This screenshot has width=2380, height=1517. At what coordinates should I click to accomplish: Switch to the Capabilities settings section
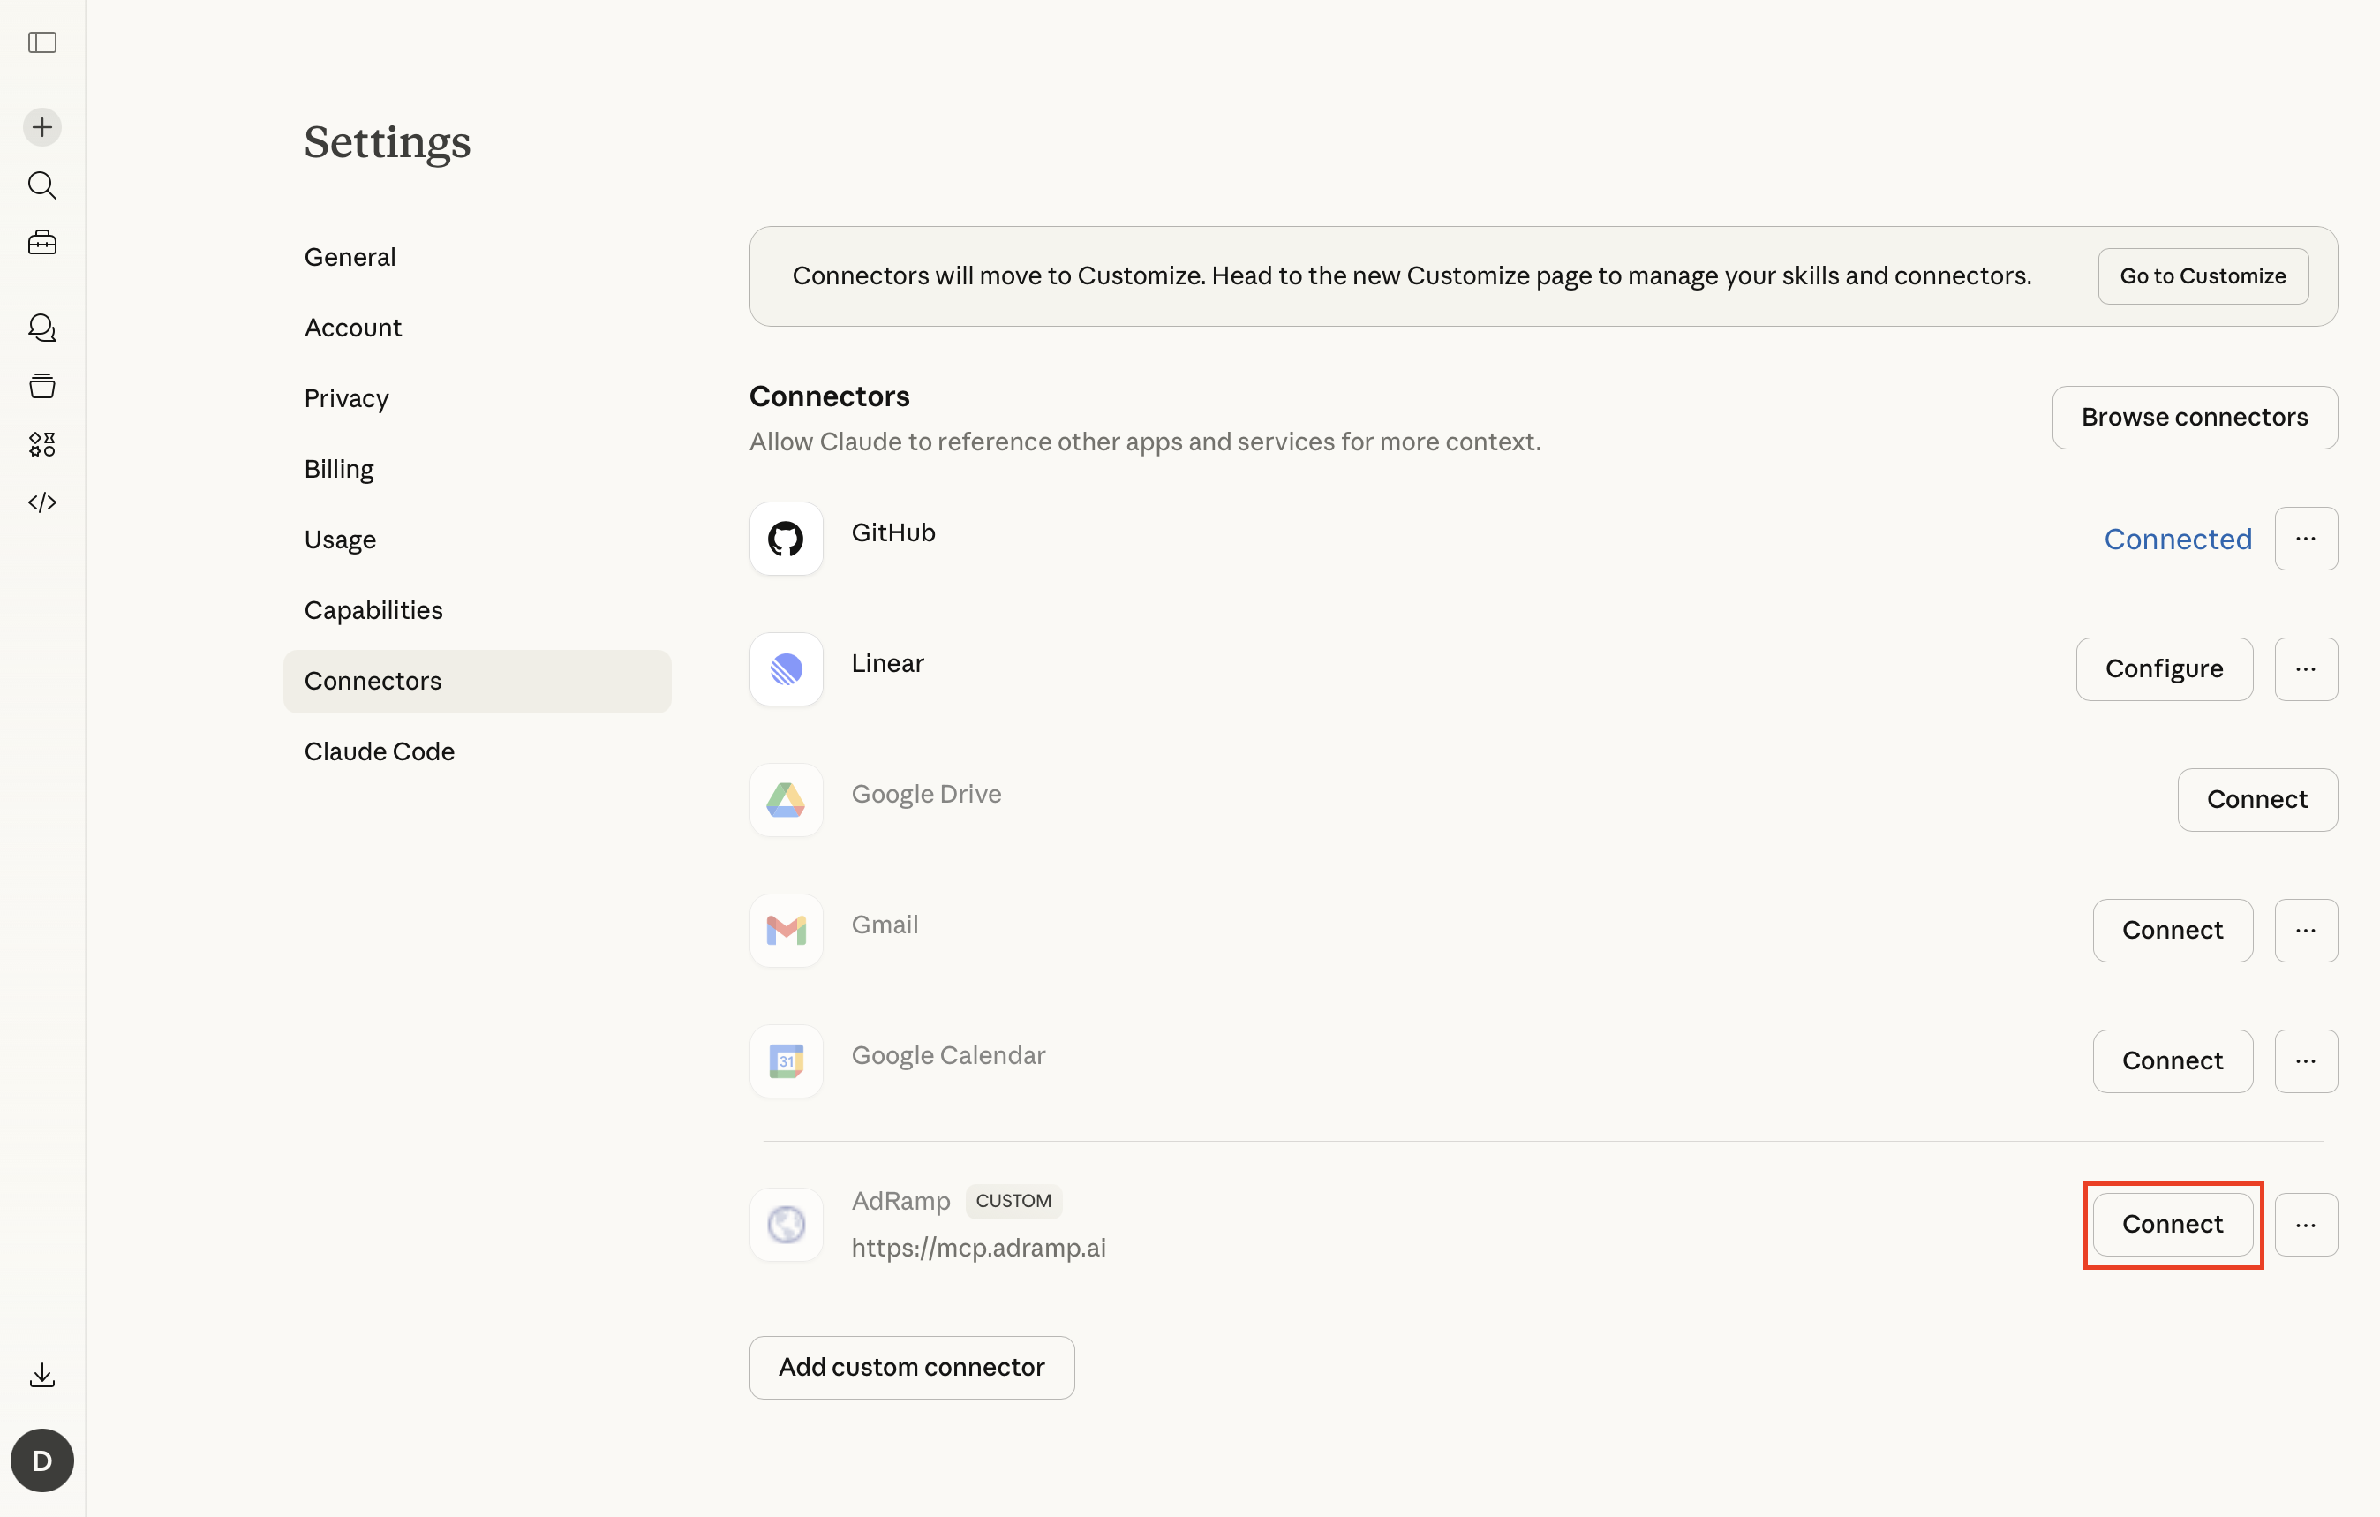pyautogui.click(x=373, y=609)
